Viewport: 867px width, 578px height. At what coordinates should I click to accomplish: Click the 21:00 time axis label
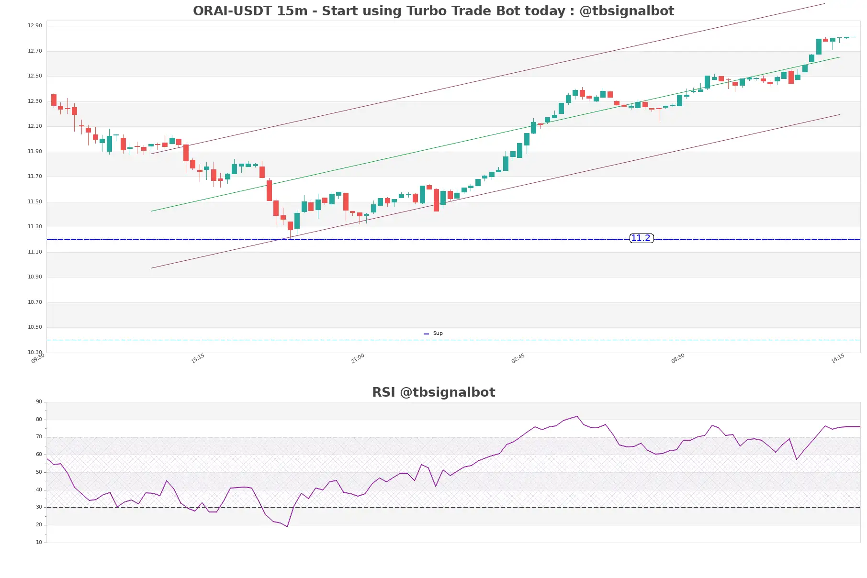coord(358,358)
